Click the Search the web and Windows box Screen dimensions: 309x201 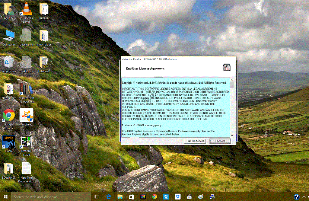point(51,197)
